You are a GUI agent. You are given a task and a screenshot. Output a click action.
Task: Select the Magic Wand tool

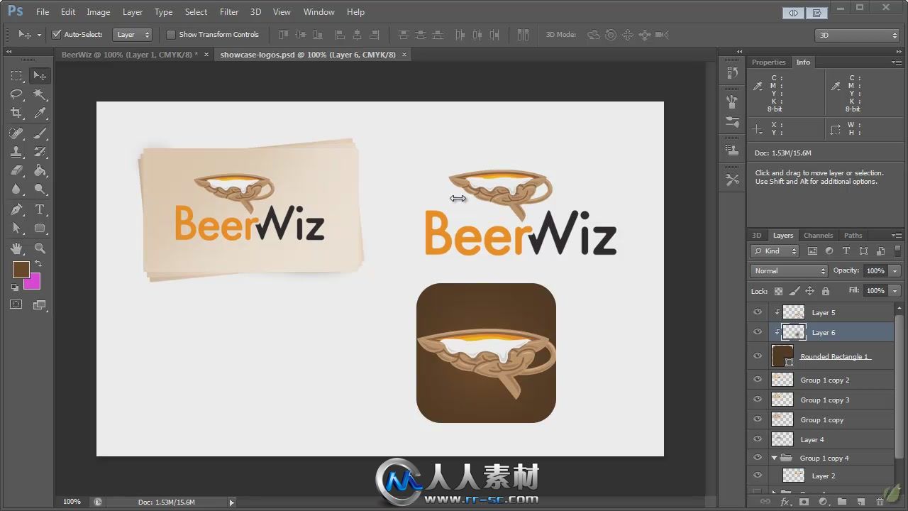[x=40, y=94]
